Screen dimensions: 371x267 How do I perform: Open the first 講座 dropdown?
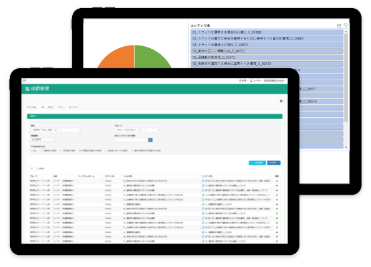point(43,130)
